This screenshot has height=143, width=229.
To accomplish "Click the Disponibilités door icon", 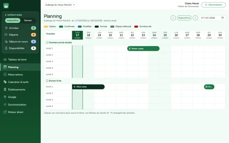I will 6,48.
